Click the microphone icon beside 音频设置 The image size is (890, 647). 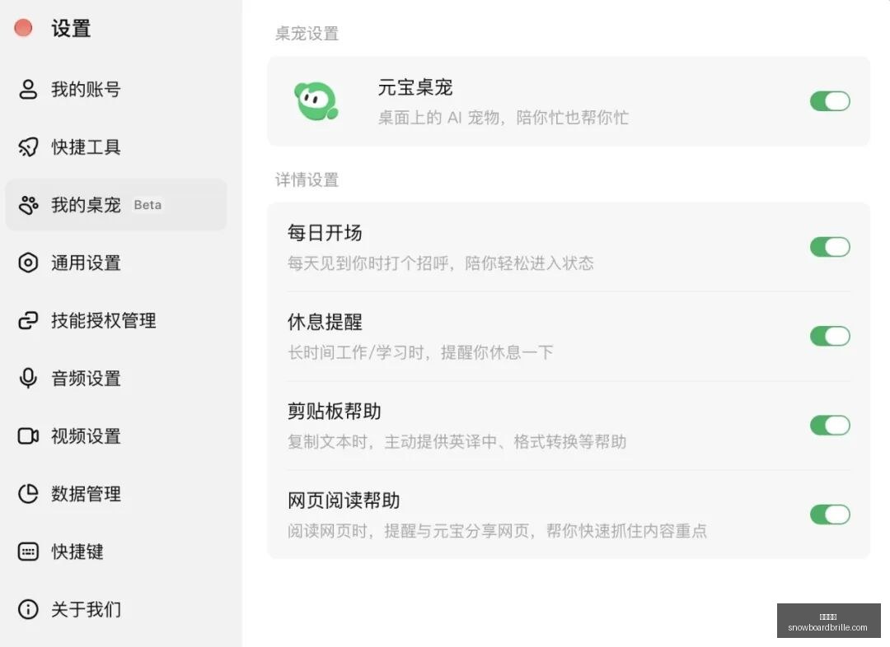click(x=28, y=378)
